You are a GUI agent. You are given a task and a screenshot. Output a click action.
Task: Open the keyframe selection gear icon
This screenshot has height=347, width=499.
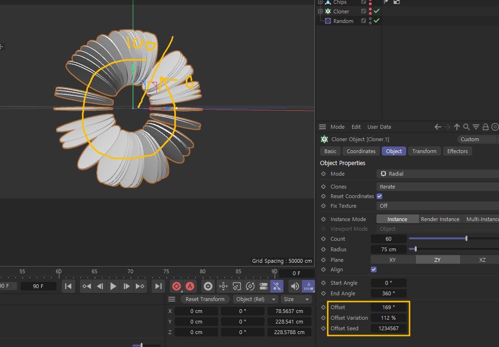(x=208, y=286)
